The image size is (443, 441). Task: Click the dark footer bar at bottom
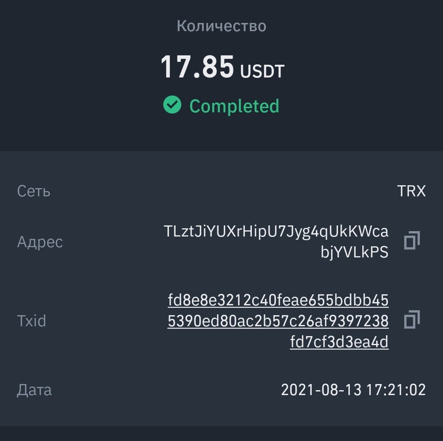(x=221, y=434)
